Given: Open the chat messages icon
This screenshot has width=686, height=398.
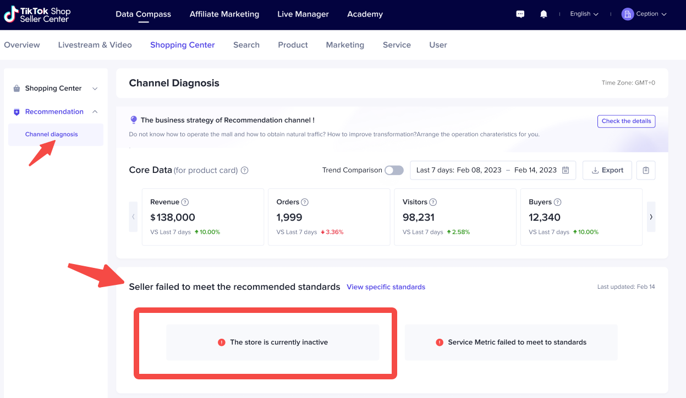Looking at the screenshot, I should coord(520,14).
